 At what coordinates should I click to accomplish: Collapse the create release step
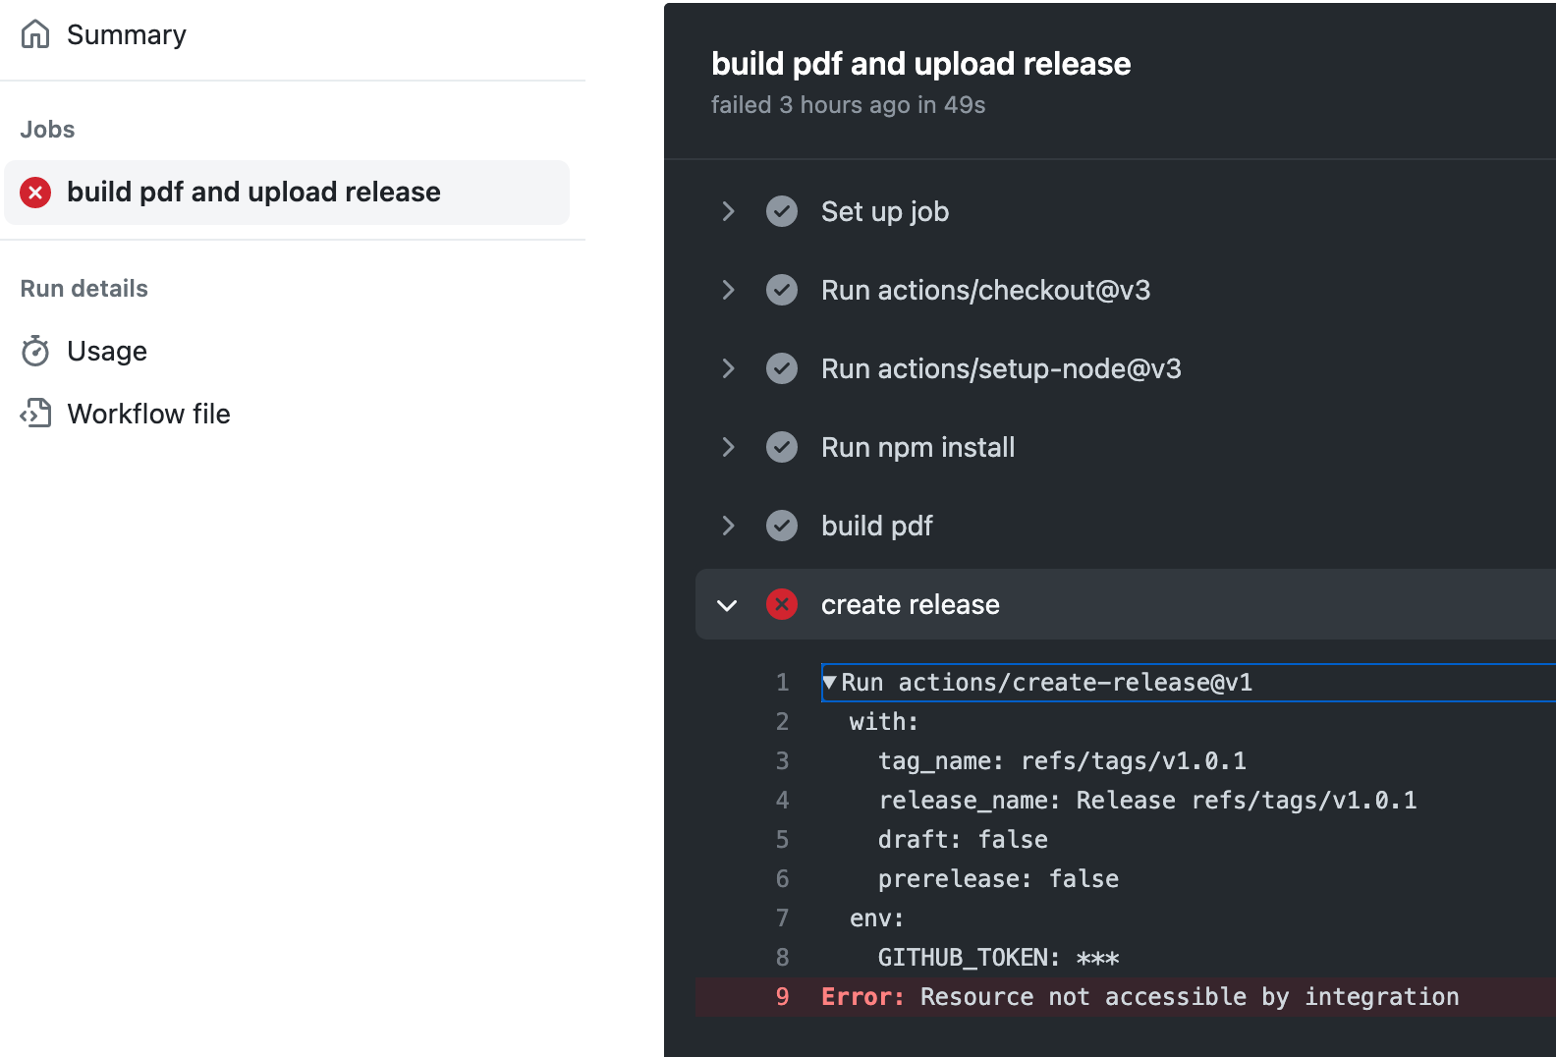point(728,605)
